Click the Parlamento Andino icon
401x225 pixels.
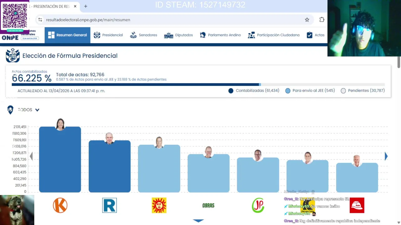click(203, 35)
